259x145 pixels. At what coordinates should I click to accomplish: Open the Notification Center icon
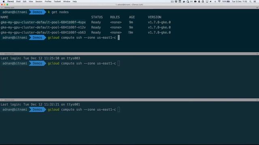[x=255, y=2]
